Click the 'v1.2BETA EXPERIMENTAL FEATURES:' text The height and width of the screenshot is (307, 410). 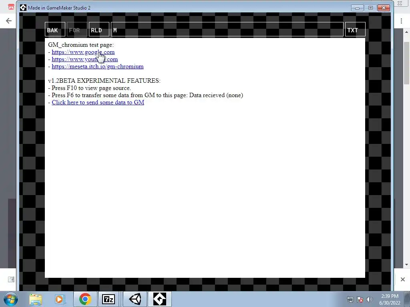(105, 81)
